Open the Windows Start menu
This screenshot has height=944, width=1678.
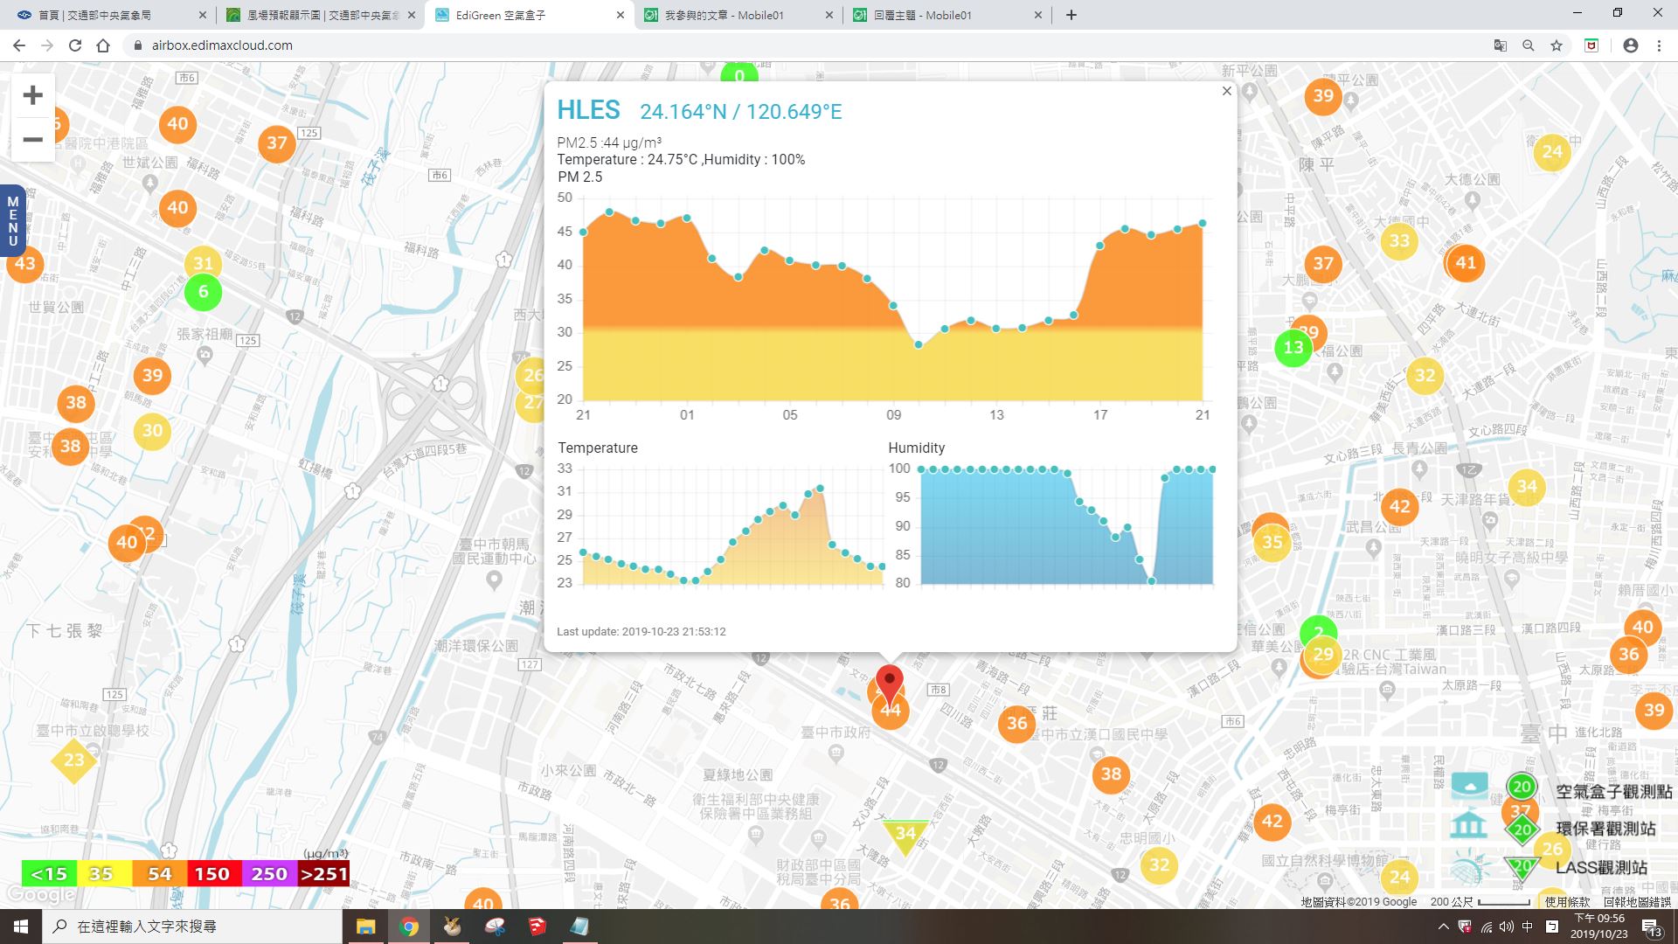coord(21,927)
